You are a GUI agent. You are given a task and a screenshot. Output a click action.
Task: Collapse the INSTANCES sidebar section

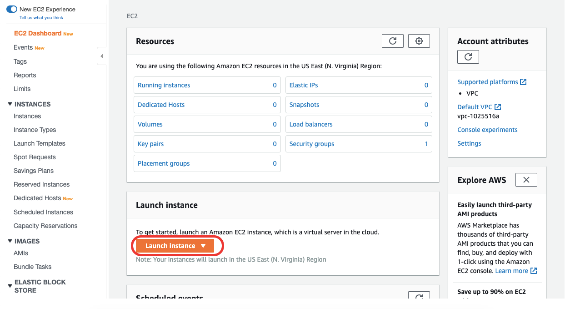(10, 104)
